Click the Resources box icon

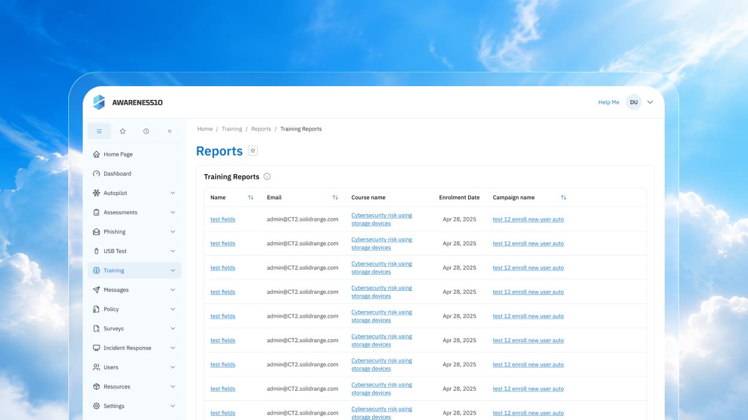point(96,386)
